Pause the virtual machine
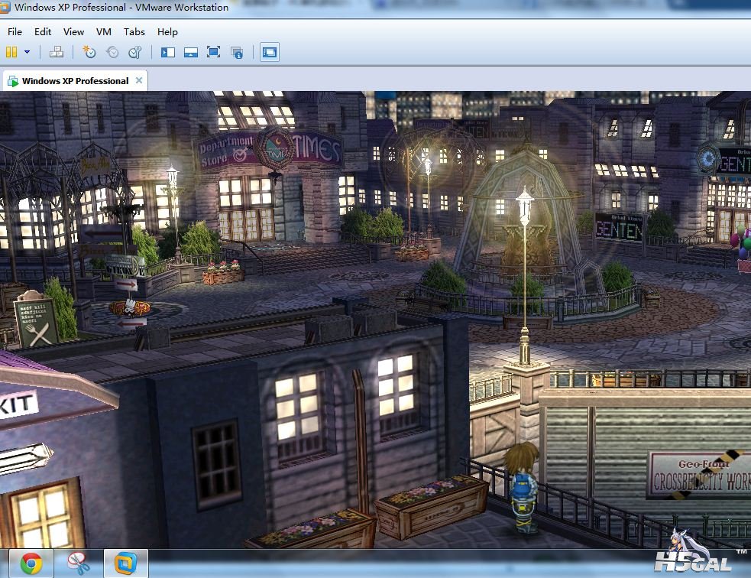Screen dimensions: 751x578 coord(11,52)
